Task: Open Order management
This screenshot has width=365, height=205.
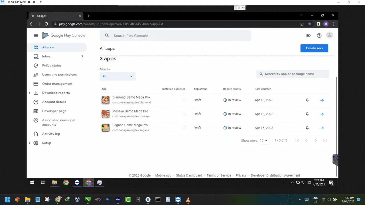Action: click(x=57, y=84)
